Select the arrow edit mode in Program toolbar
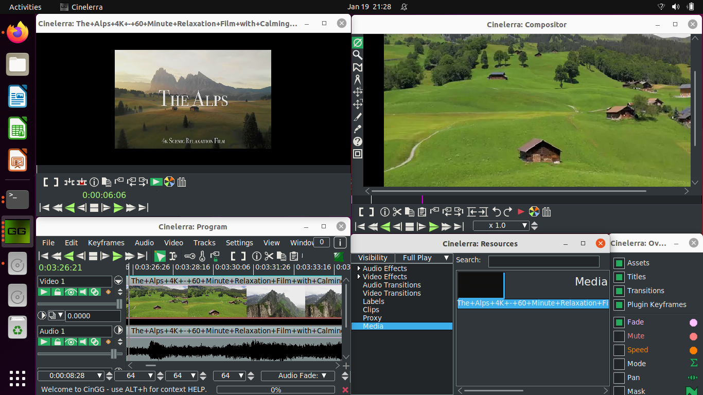The height and width of the screenshot is (395, 703). (x=160, y=256)
